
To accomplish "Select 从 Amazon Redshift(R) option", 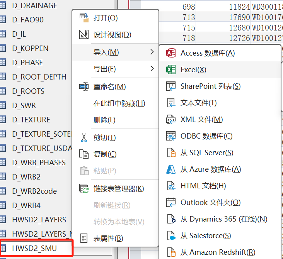I will click(220, 252).
